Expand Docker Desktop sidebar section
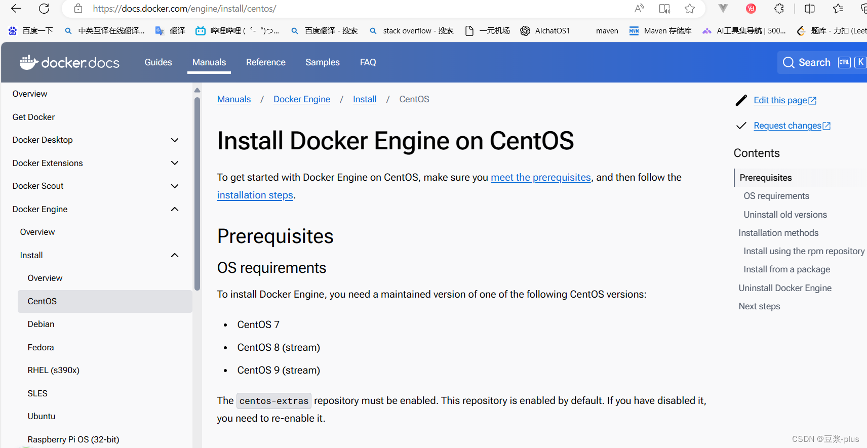 (x=175, y=140)
